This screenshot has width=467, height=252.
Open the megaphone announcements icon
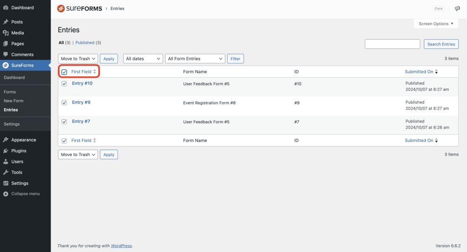[457, 9]
